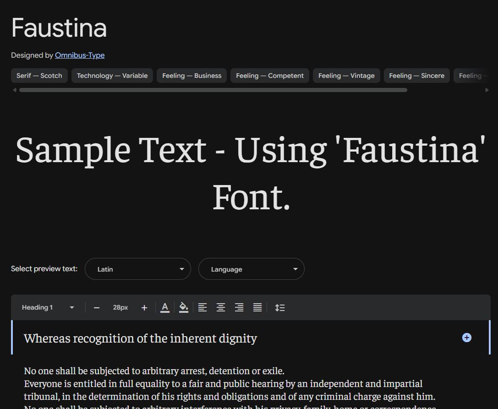This screenshot has width=498, height=409.
Task: Select the Feeling — Sincere tag
Action: tap(417, 76)
